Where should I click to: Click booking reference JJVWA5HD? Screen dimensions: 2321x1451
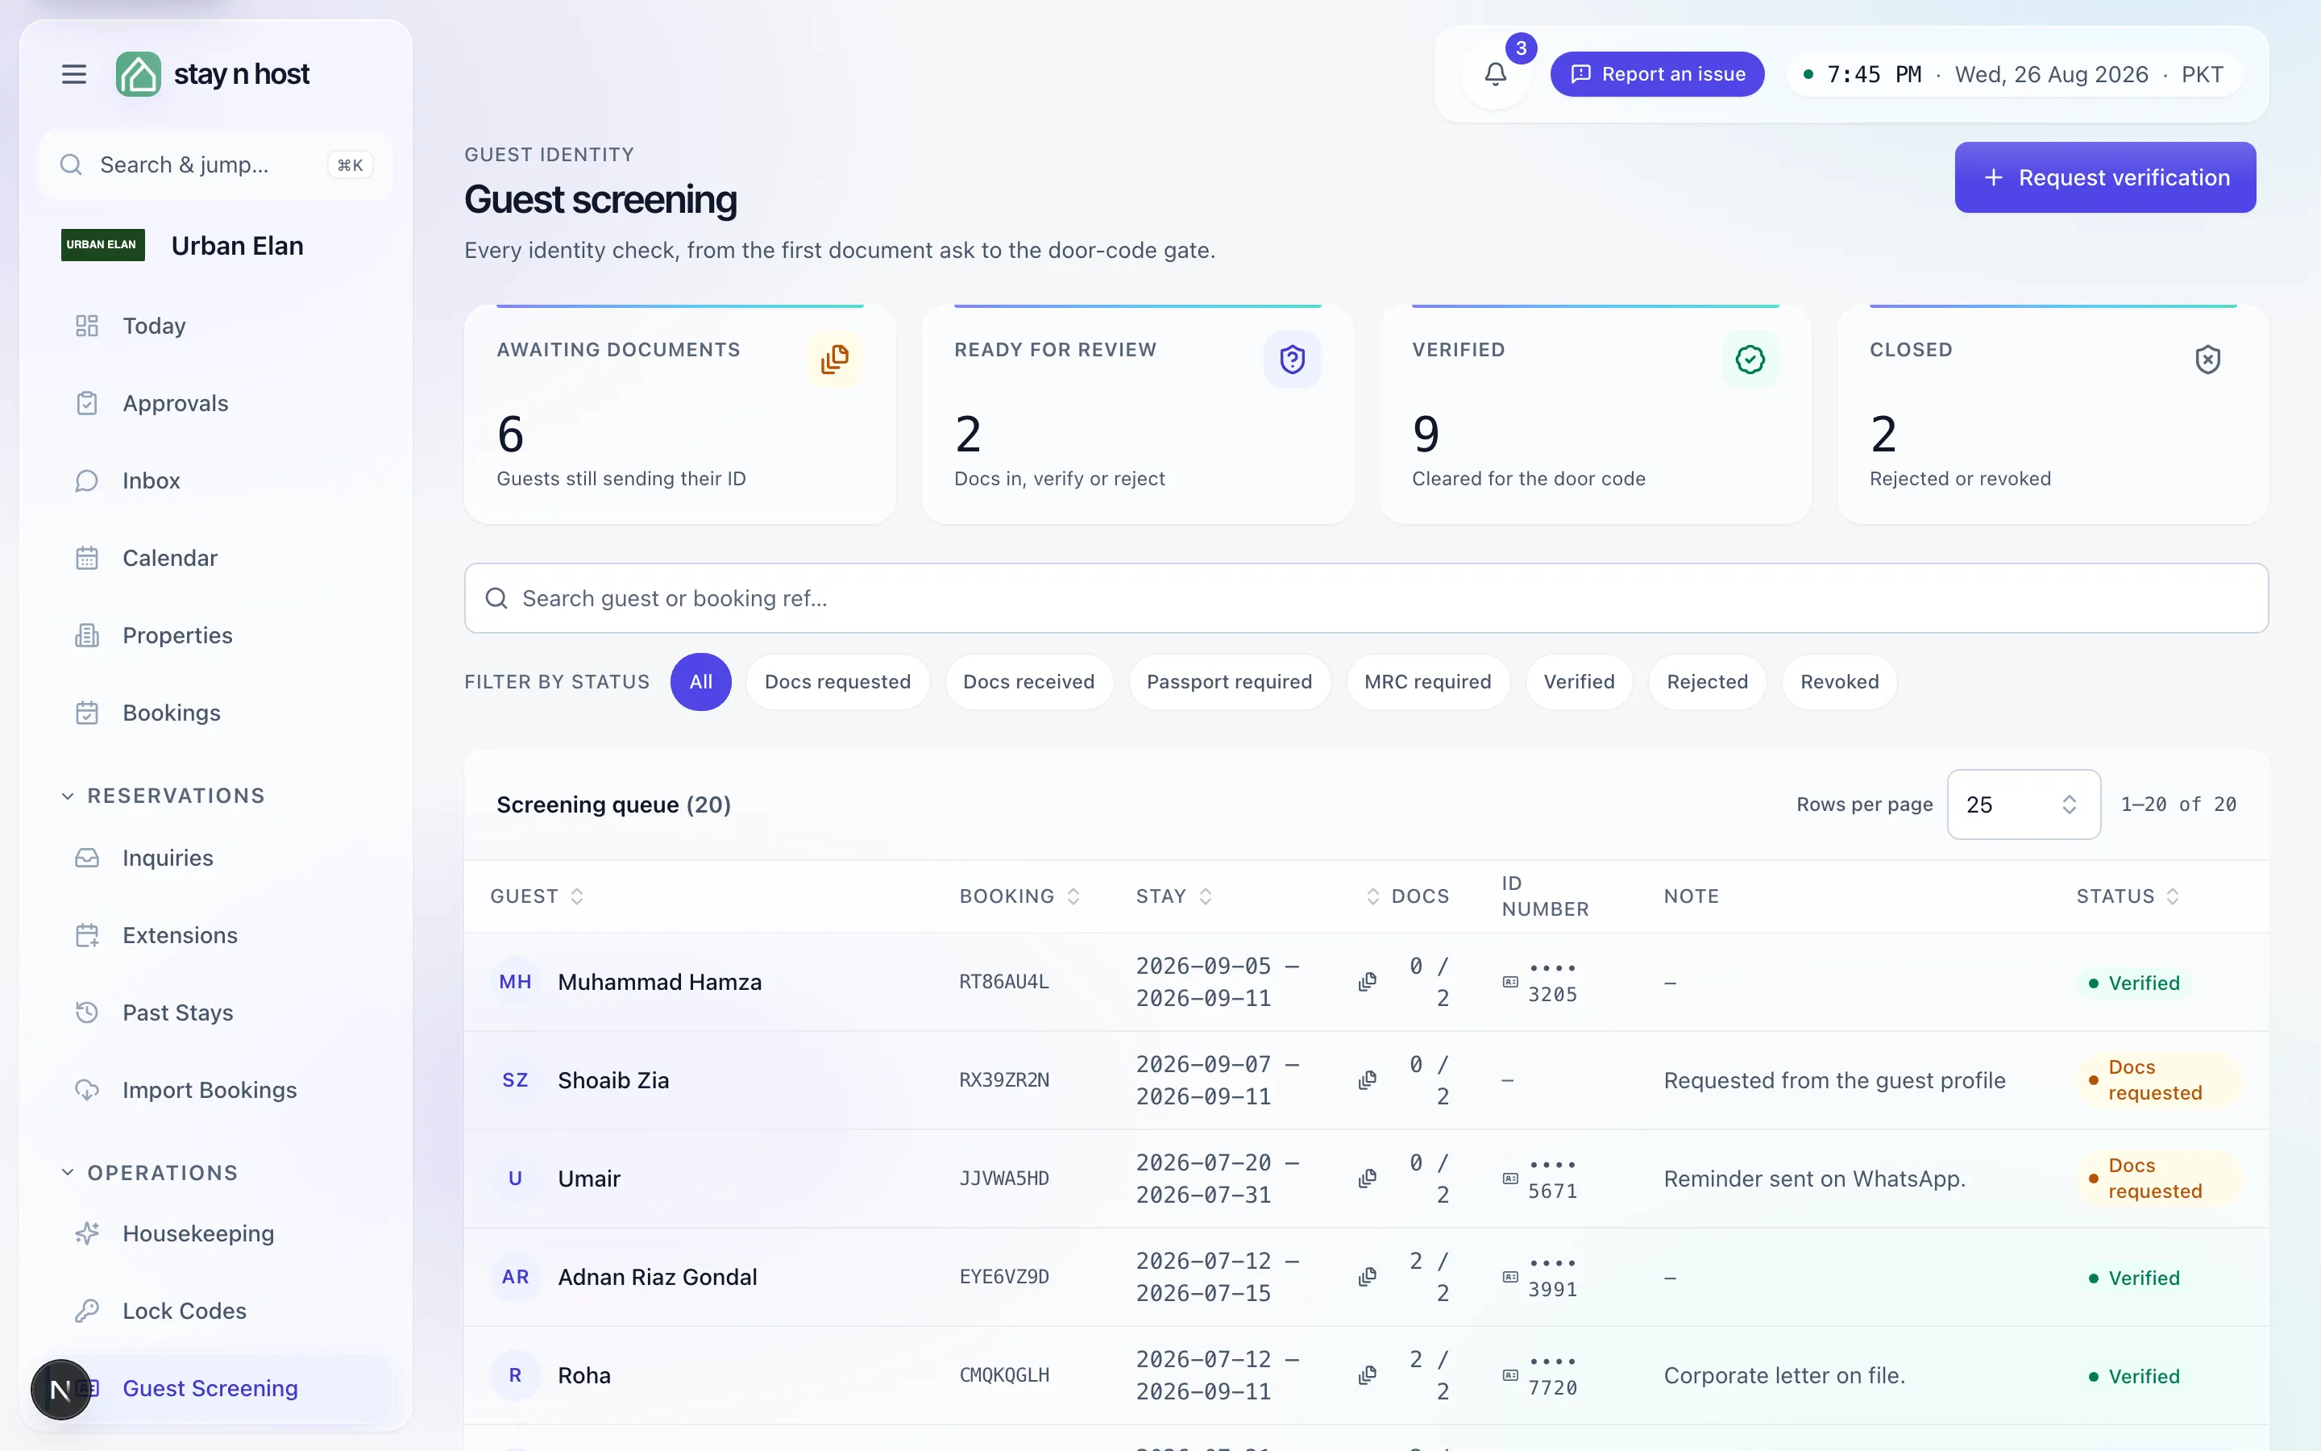click(1003, 1179)
